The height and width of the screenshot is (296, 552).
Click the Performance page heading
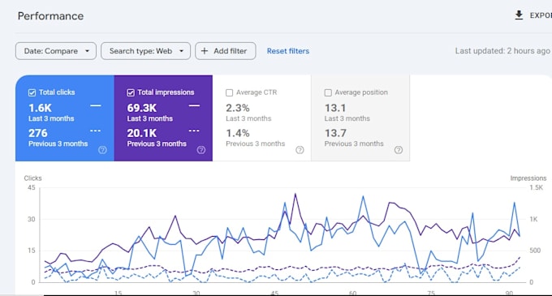50,16
